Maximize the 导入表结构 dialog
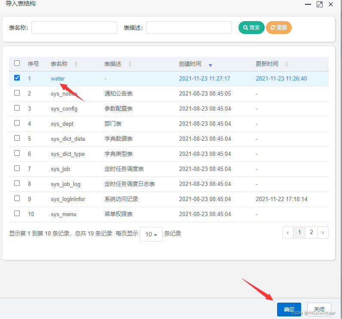 320,4
